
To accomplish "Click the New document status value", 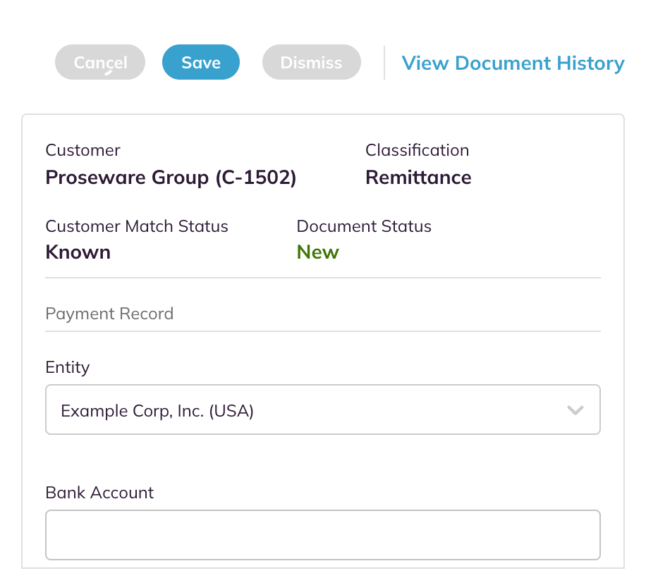I will coord(317,252).
